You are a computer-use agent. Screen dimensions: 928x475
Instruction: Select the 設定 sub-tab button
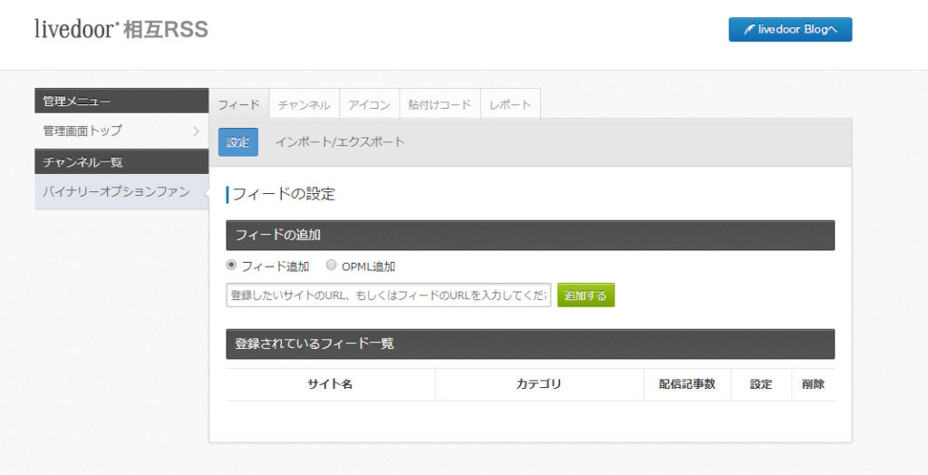tap(238, 142)
